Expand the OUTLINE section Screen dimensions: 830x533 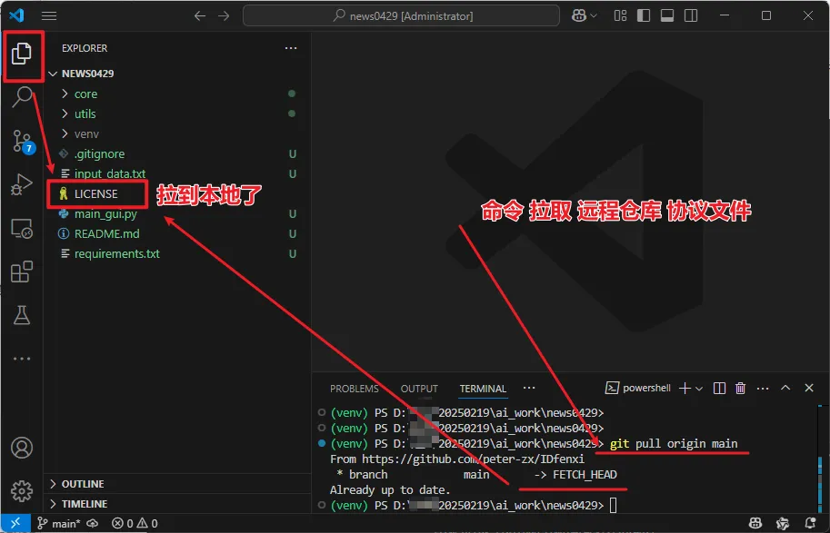tap(83, 484)
